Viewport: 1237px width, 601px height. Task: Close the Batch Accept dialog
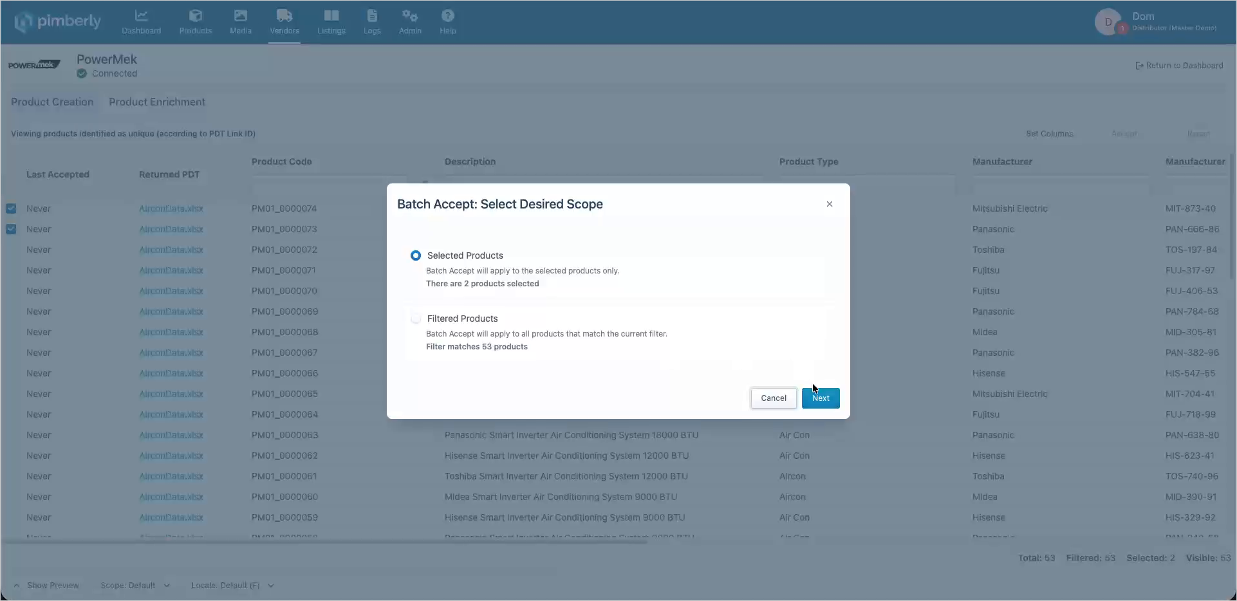[x=830, y=204]
